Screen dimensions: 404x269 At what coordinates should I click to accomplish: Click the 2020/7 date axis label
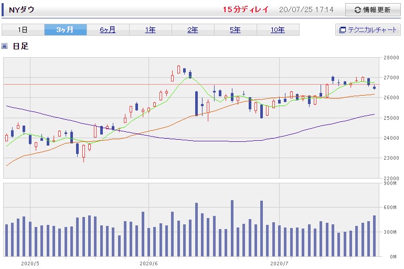coord(279,264)
